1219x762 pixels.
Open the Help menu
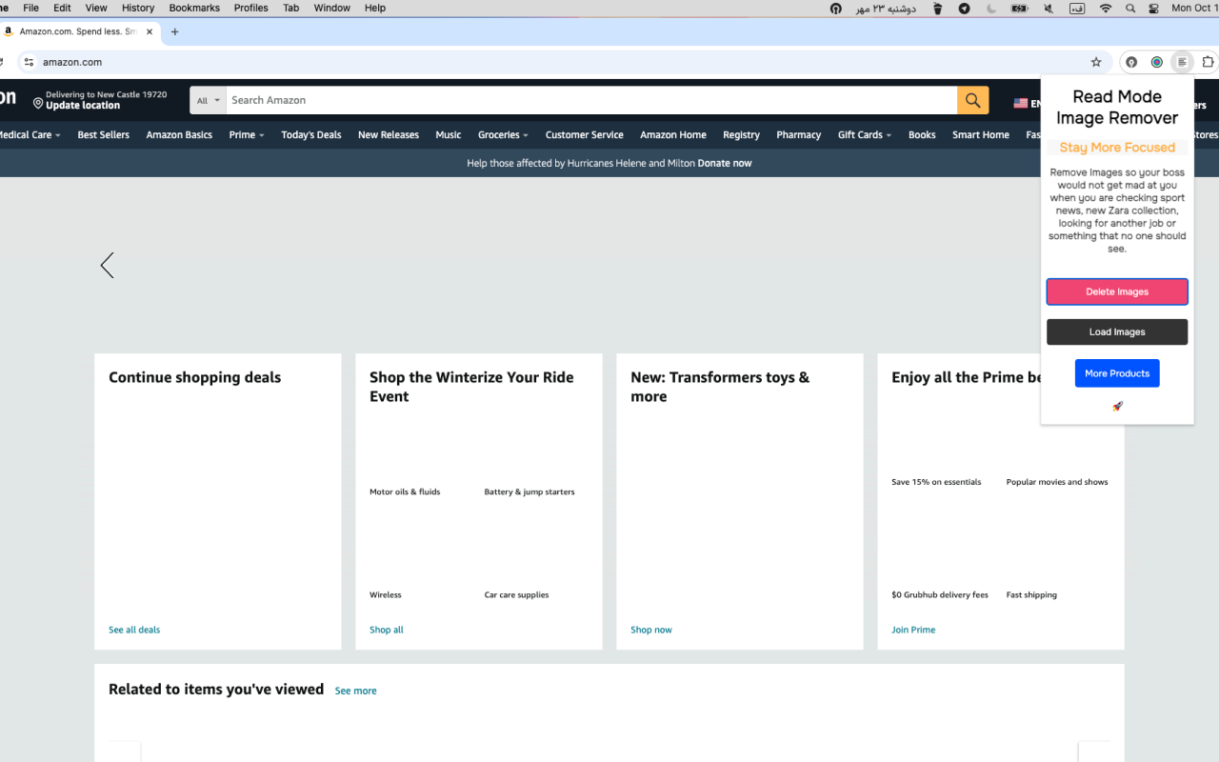(x=375, y=8)
